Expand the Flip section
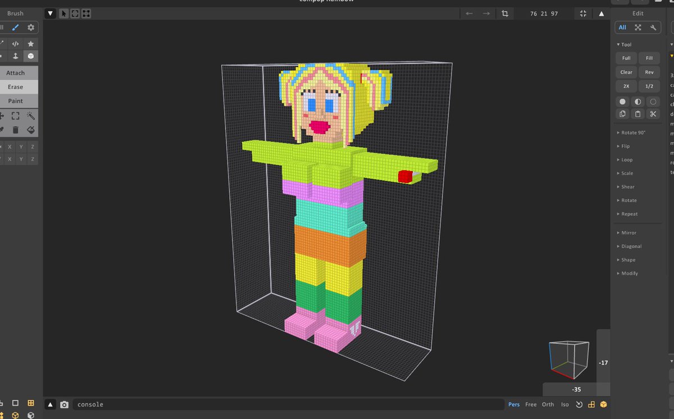 tap(623, 146)
